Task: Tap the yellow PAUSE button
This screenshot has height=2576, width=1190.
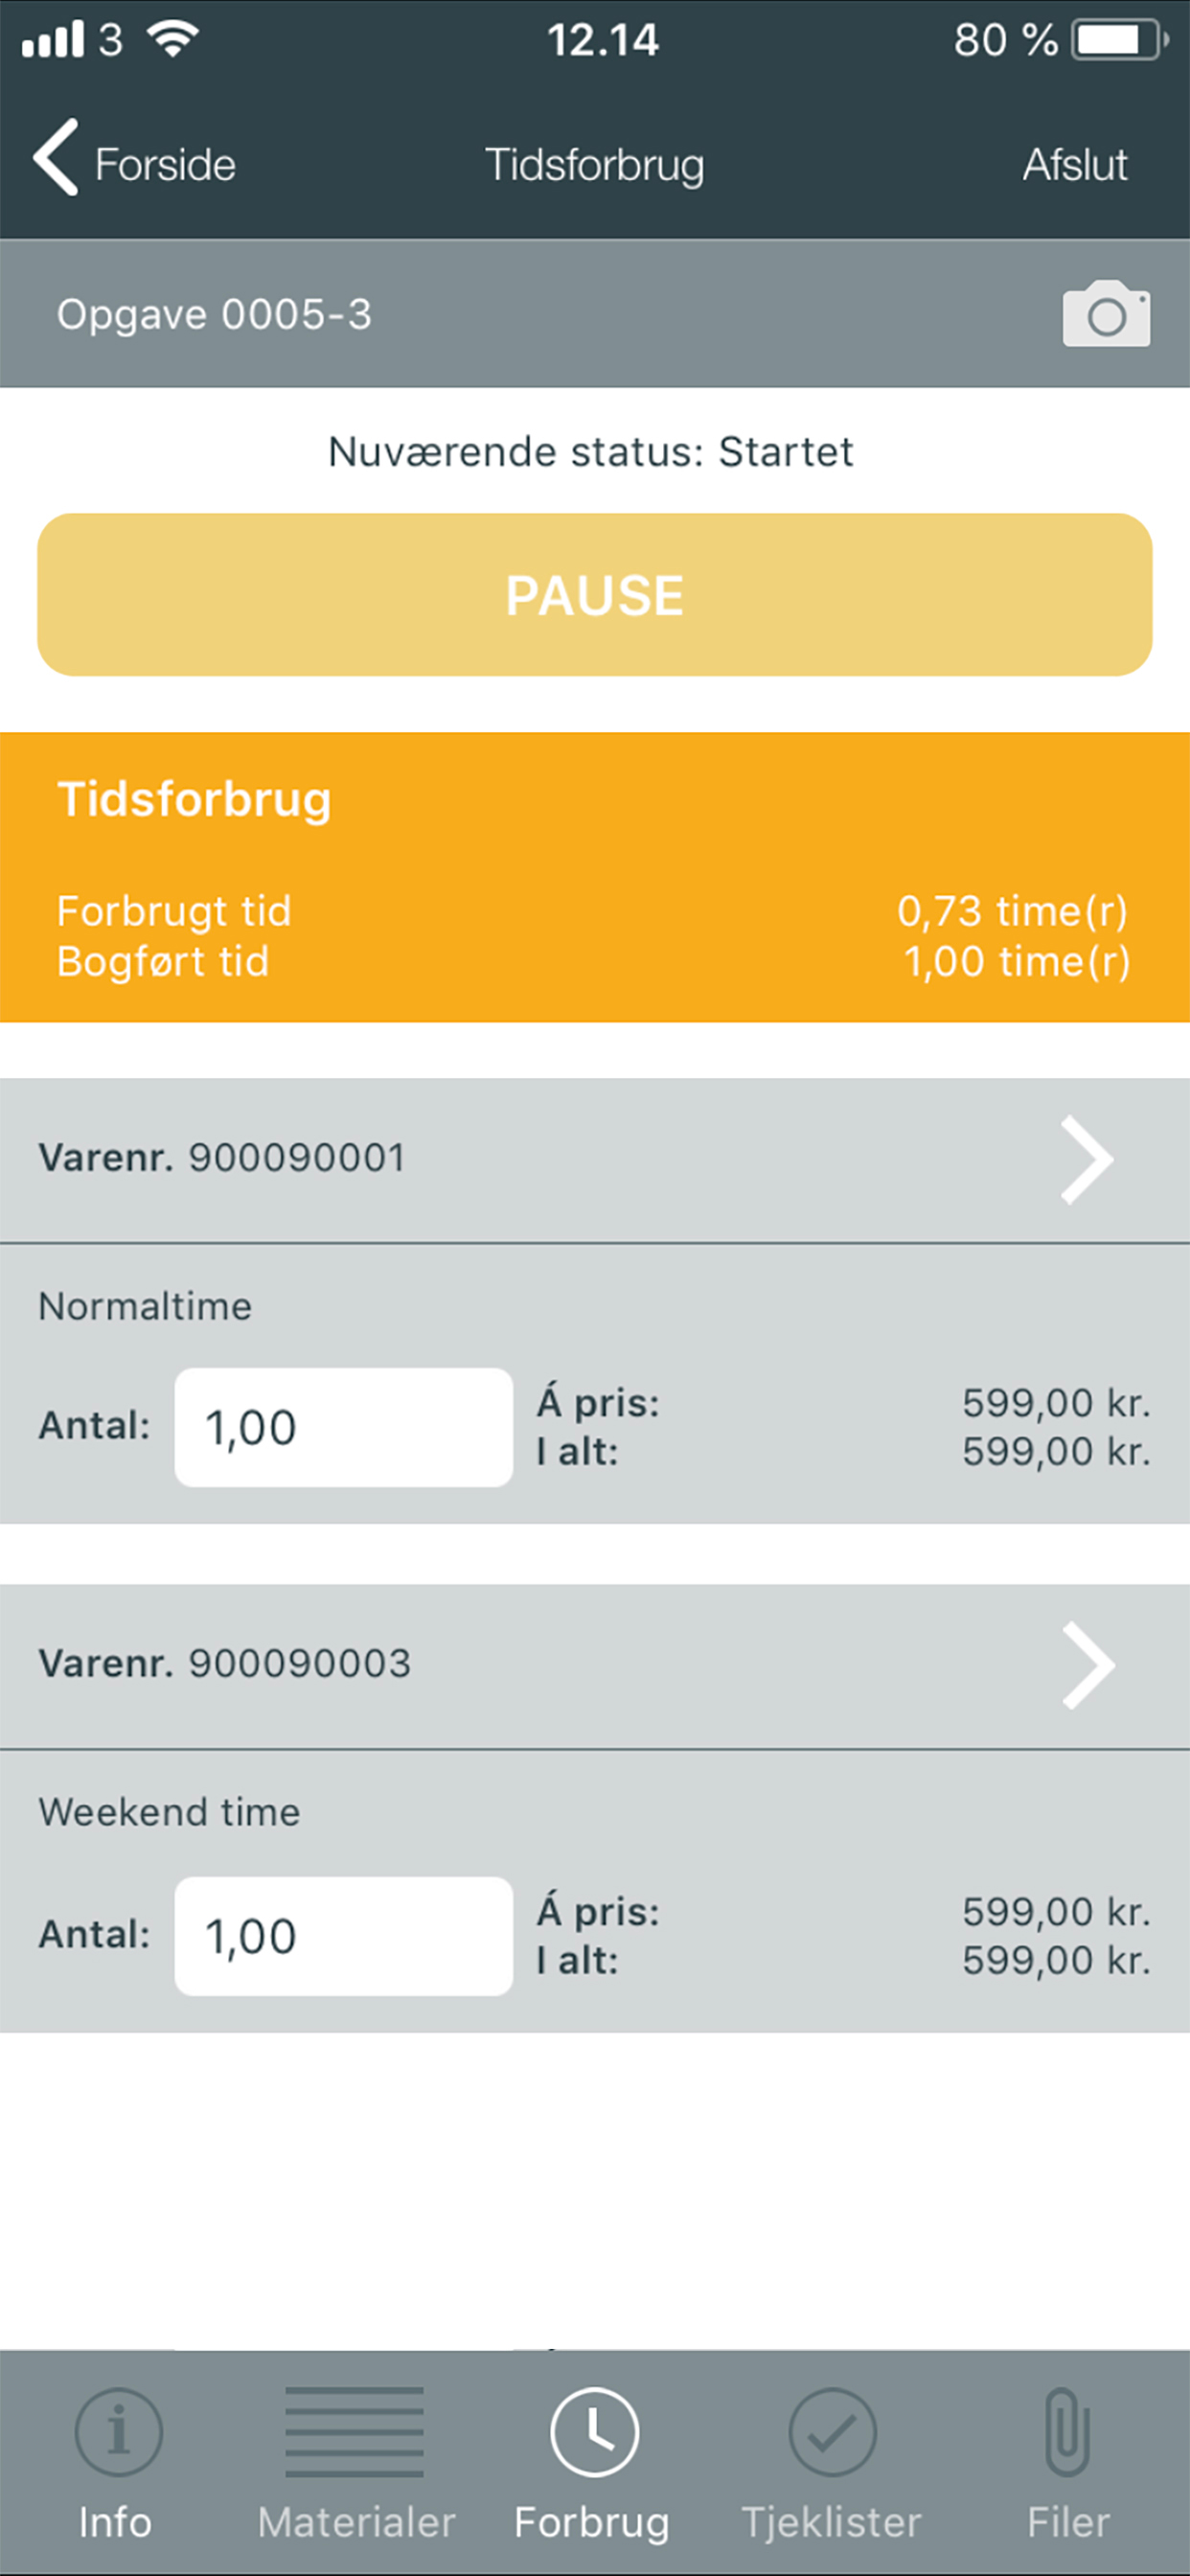Action: pyautogui.click(x=595, y=595)
